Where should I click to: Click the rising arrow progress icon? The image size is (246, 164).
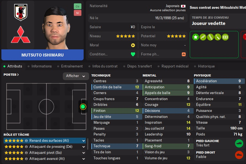point(203,37)
